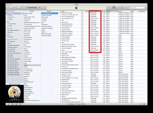The width and height of the screenshot is (153, 113).
Task: Click Genius sidebar icon for The Night Comes Down
Action: (82, 44)
